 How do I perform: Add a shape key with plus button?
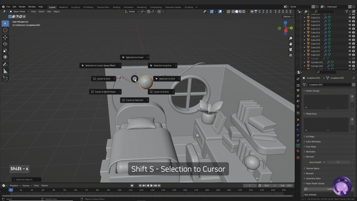click(352, 119)
